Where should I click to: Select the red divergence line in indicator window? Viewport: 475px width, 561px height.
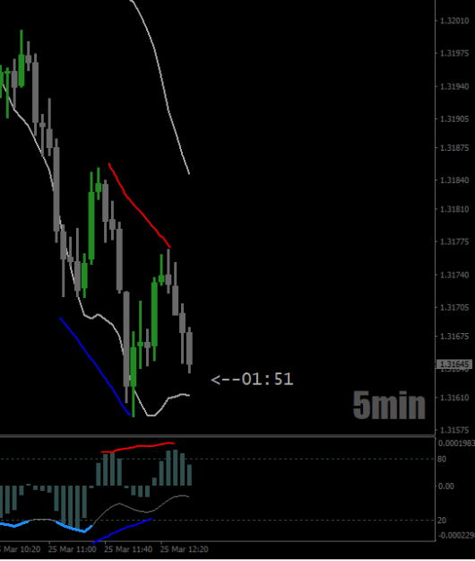tap(138, 447)
